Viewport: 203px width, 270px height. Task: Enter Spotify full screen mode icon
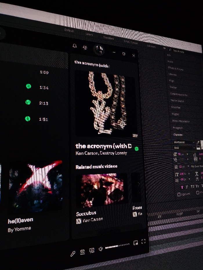pos(143,241)
